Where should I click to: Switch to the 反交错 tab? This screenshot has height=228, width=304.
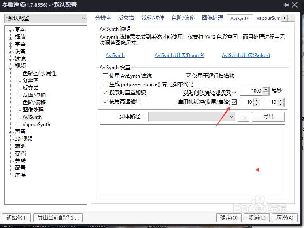(x=126, y=18)
